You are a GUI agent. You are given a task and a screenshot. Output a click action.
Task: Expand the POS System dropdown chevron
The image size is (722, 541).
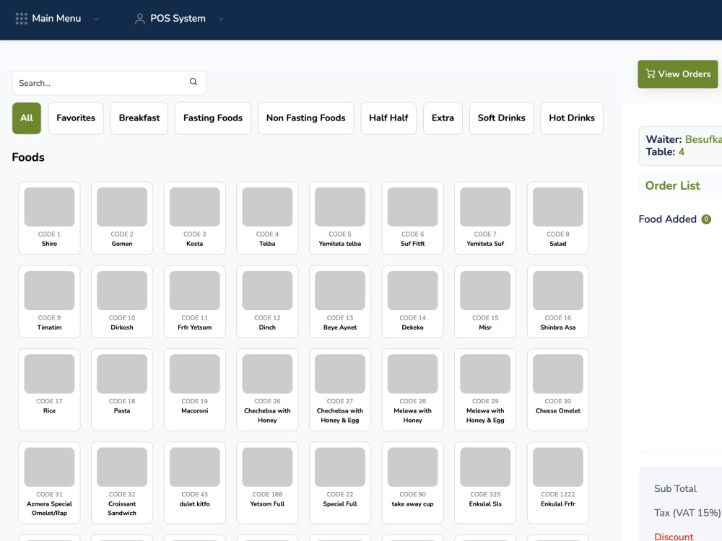coord(220,19)
